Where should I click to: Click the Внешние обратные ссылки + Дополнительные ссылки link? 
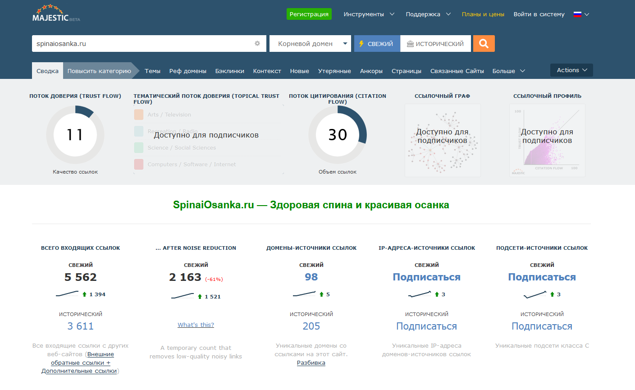(79, 362)
